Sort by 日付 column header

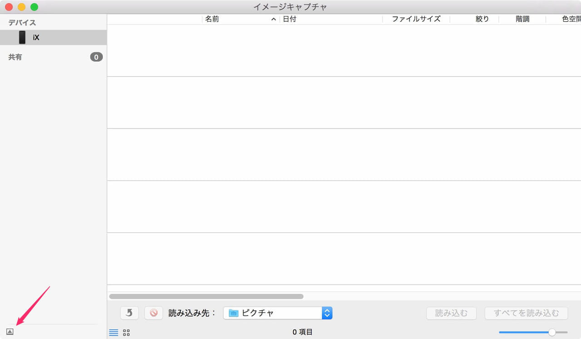[290, 19]
